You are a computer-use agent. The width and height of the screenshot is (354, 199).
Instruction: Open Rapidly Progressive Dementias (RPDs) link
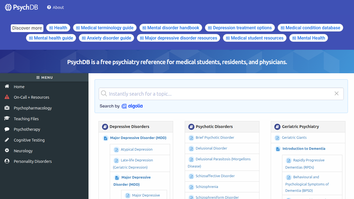point(305,164)
